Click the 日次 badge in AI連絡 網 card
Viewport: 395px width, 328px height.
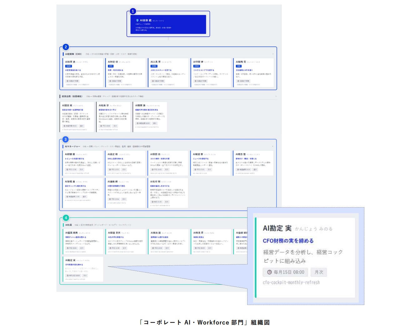[124, 199]
